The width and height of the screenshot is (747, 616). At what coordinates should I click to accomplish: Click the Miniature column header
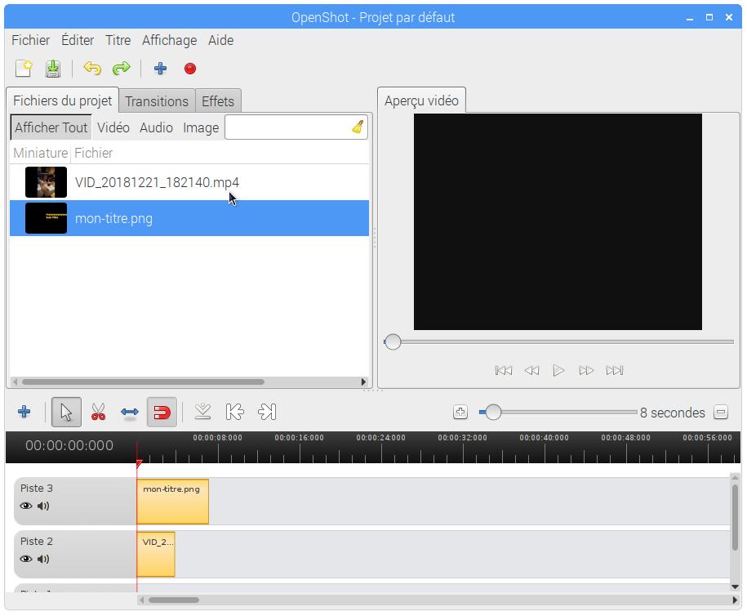pos(41,153)
